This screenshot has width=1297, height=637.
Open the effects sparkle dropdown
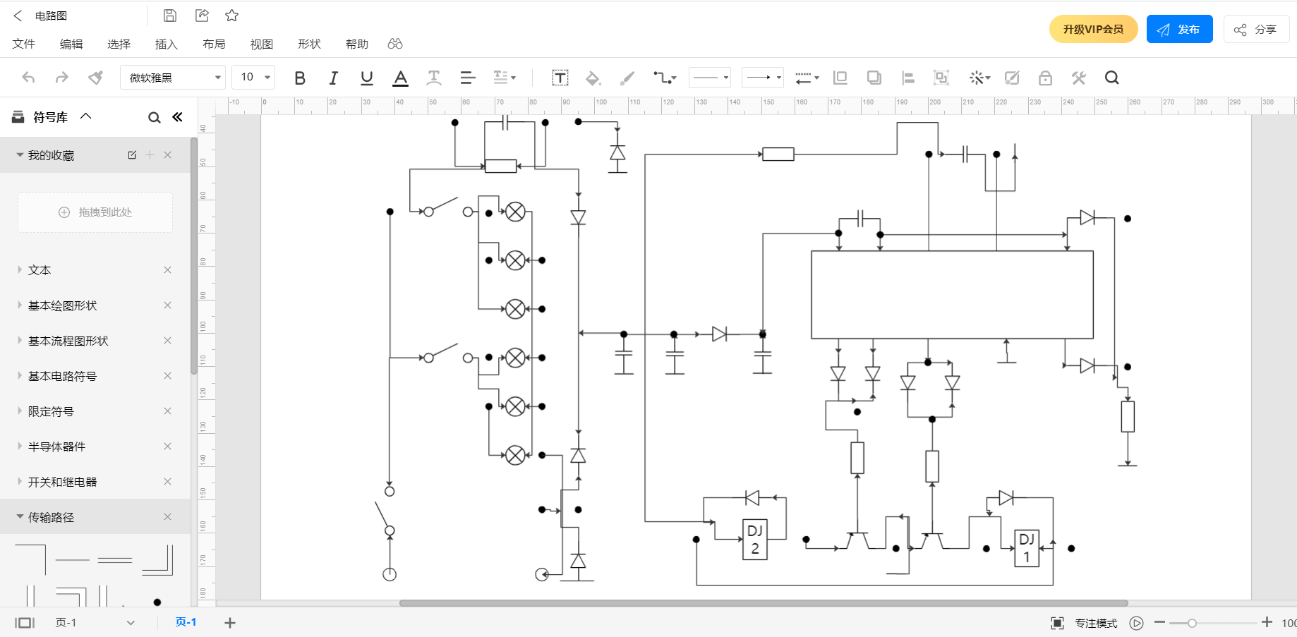pyautogui.click(x=979, y=78)
